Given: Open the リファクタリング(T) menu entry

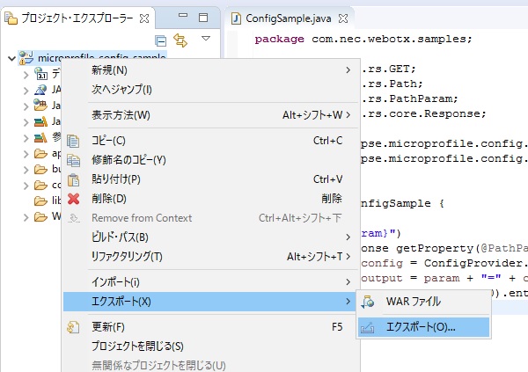Looking at the screenshot, I should pyautogui.click(x=127, y=256).
